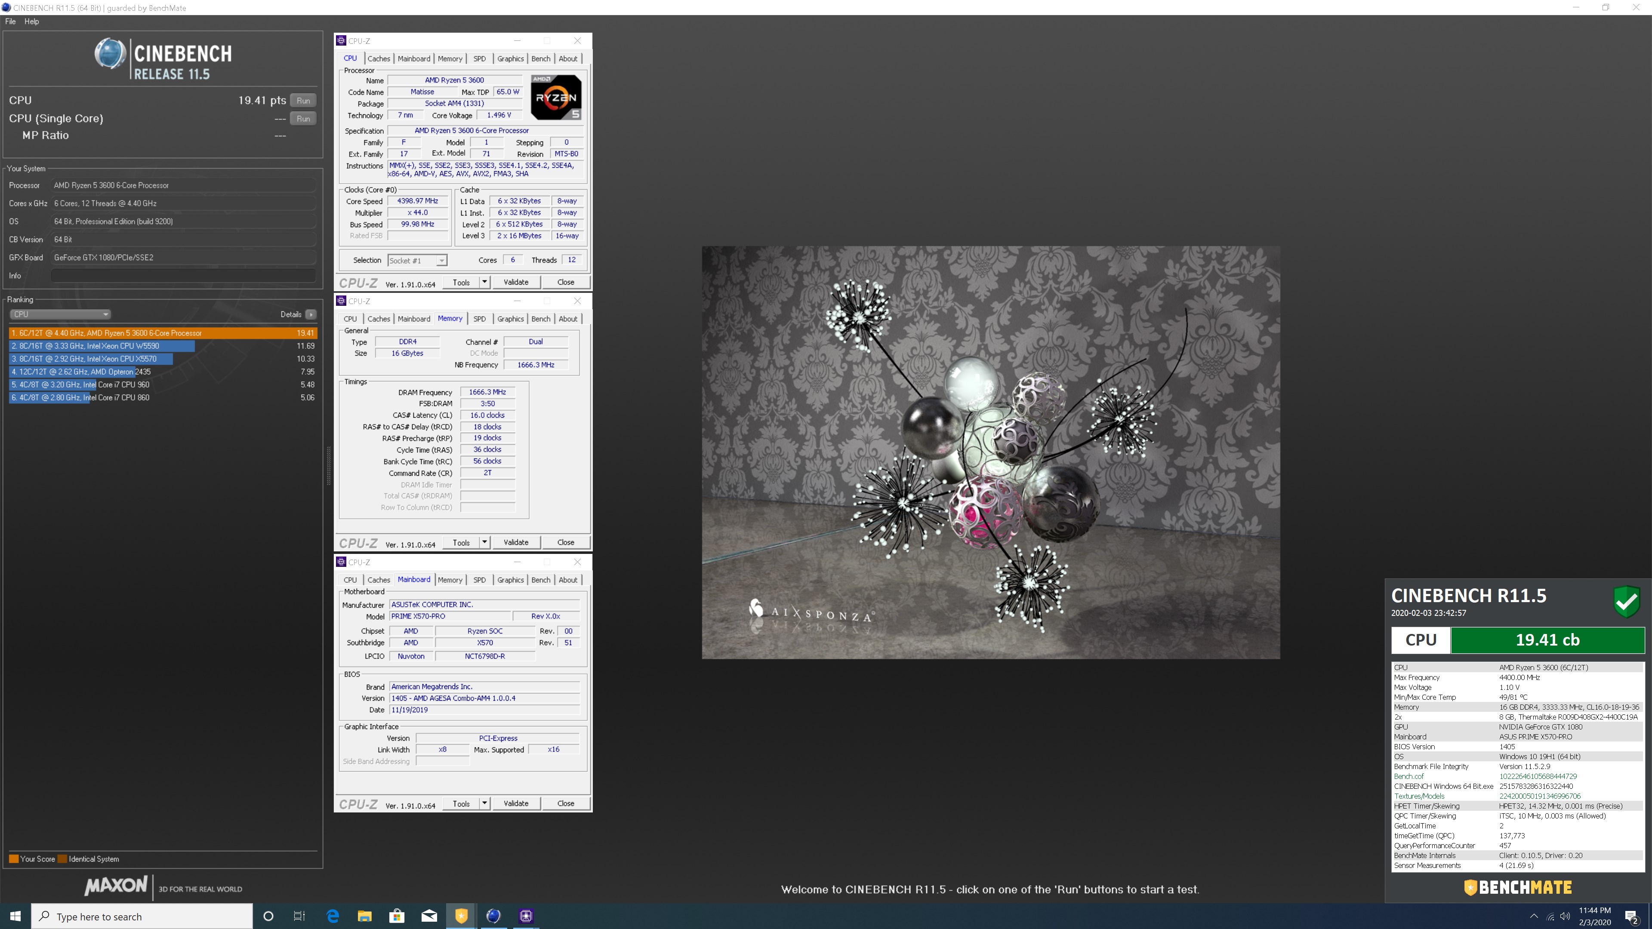Click the Windows search box
Viewport: 1652px width, 929px height.
pyautogui.click(x=142, y=916)
